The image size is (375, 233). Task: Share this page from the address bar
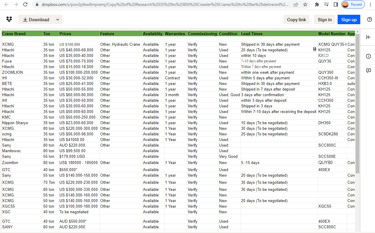296,4
